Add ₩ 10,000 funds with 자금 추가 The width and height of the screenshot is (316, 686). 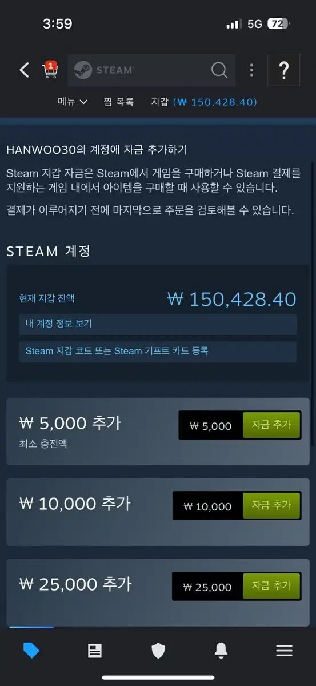pyautogui.click(x=271, y=506)
